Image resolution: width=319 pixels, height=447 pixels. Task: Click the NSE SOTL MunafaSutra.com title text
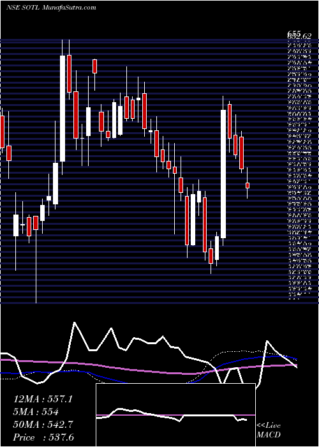(50, 8)
